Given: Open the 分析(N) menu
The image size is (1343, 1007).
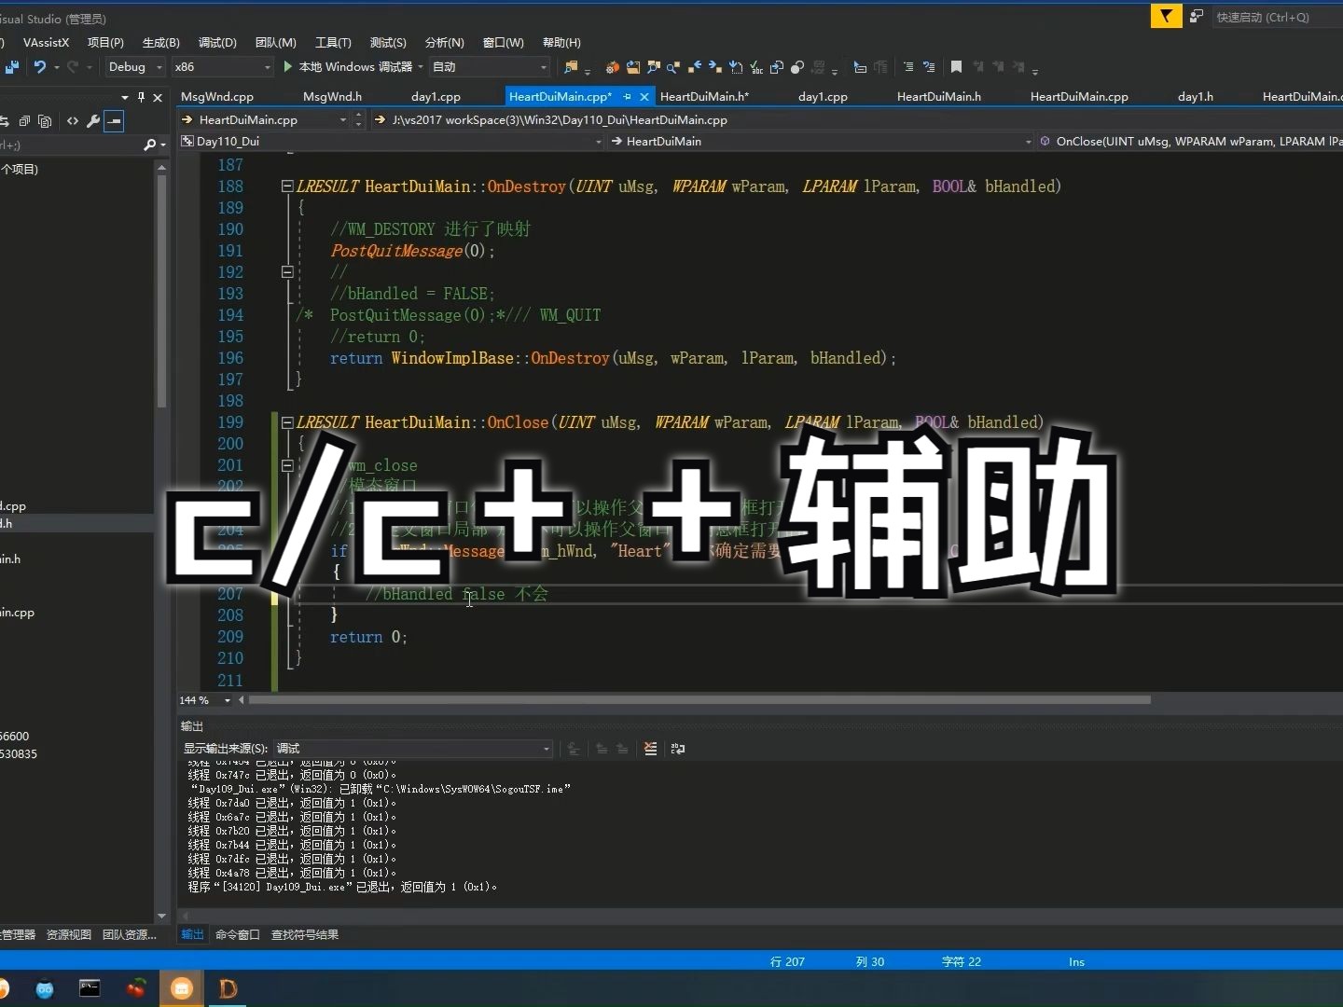Looking at the screenshot, I should tap(444, 43).
